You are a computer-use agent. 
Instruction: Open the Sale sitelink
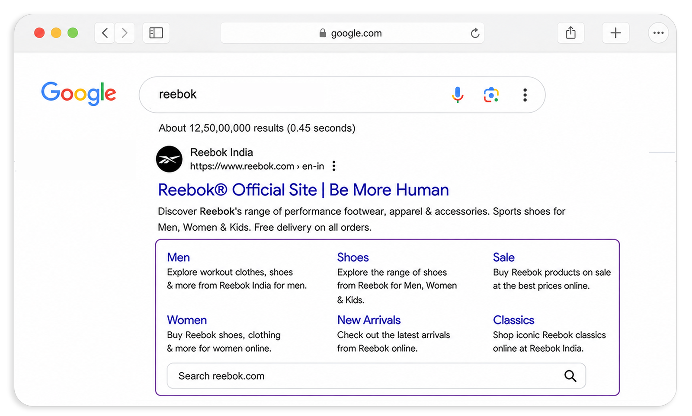pos(504,257)
